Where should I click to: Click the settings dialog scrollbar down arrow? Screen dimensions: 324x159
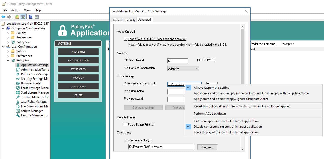point(242,149)
